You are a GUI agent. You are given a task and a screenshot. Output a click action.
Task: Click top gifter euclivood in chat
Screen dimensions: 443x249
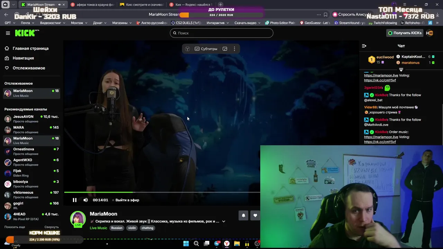click(x=385, y=57)
